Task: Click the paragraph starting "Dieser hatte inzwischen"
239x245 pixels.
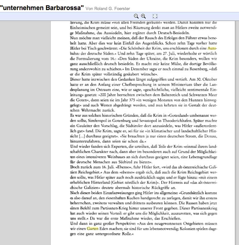Action: [141, 94]
